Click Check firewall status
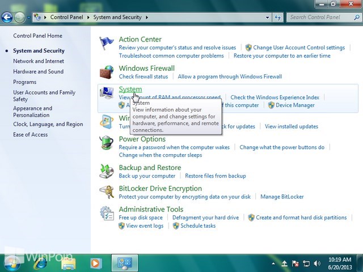 tap(143, 76)
